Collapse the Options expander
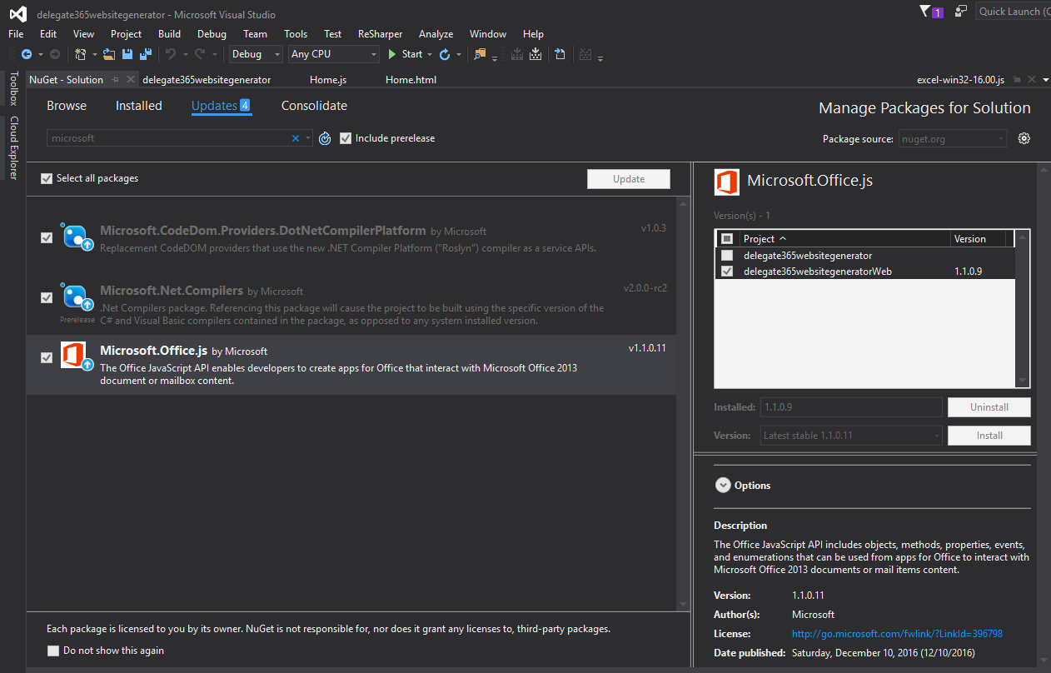The width and height of the screenshot is (1051, 673). point(722,486)
